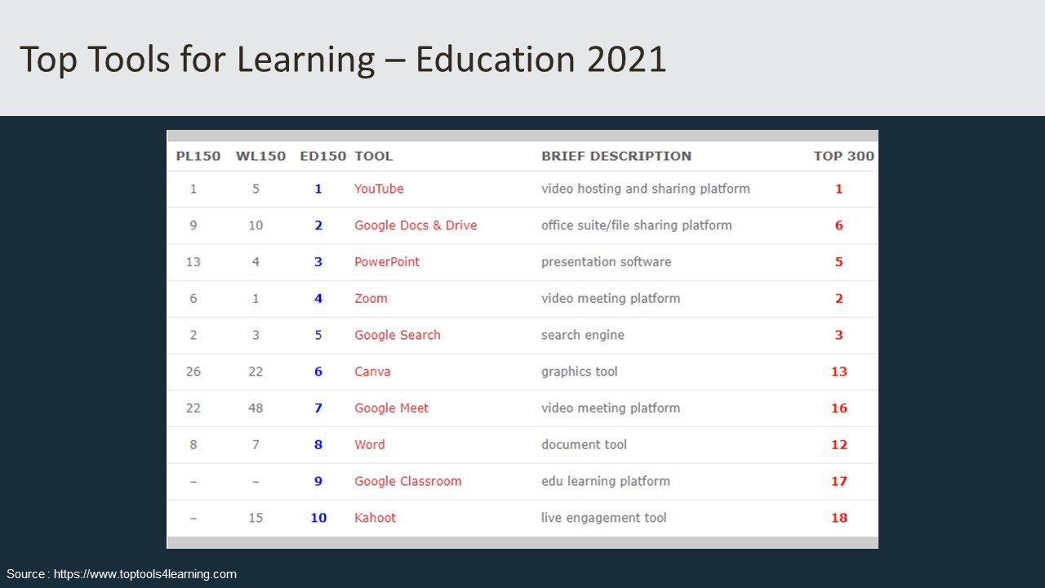Viewport: 1045px width, 588px height.
Task: Open the YouTube tool link
Action: point(379,189)
